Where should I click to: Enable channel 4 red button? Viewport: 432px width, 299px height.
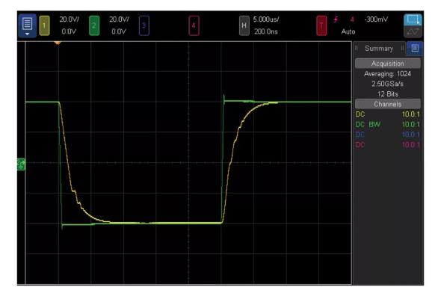point(194,25)
